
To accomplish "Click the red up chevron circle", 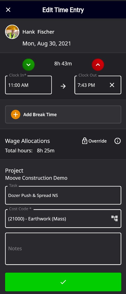I will (x=98, y=65).
